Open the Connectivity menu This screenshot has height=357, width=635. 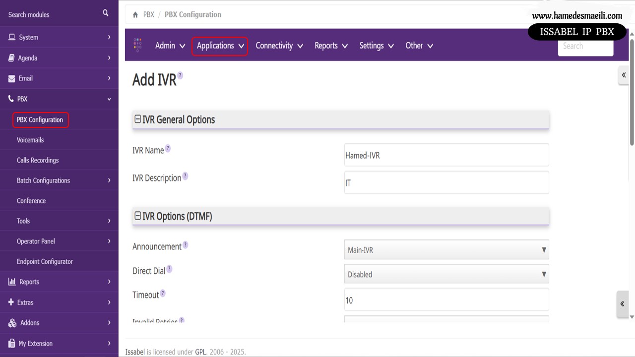point(279,46)
